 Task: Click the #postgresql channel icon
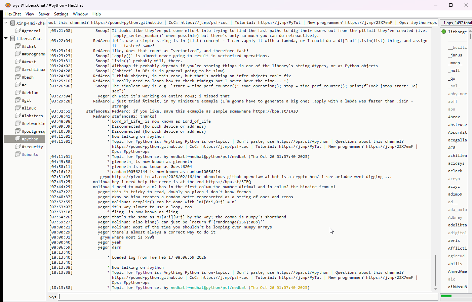(x=18, y=131)
